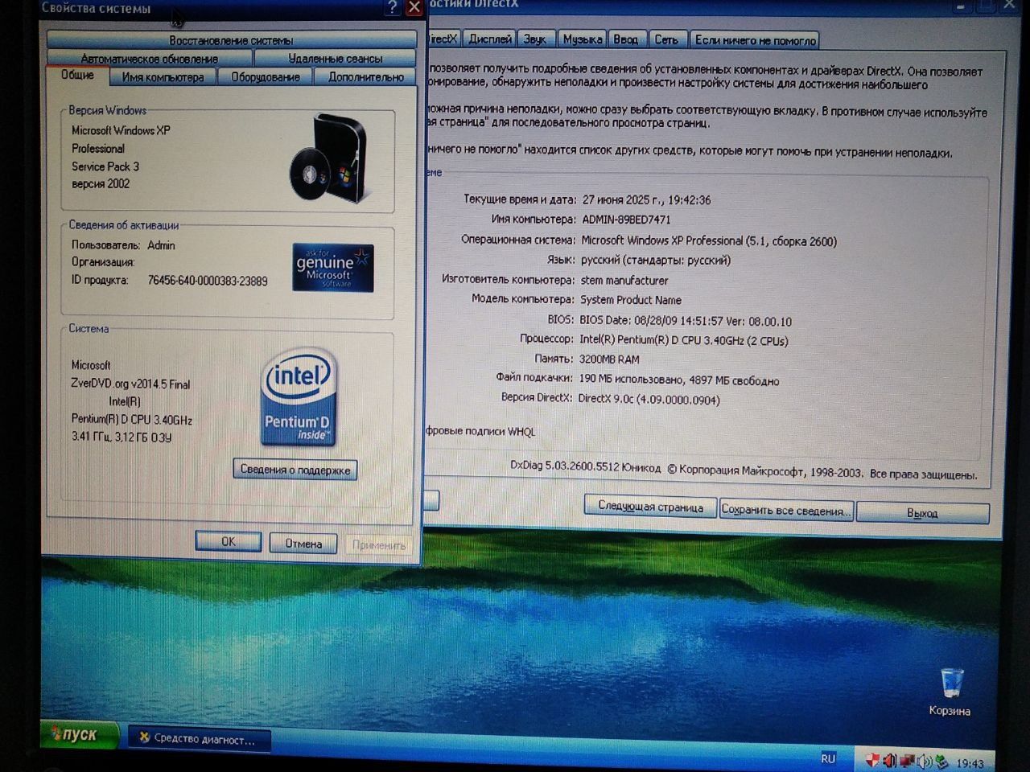Click the operating system value line

709,240
